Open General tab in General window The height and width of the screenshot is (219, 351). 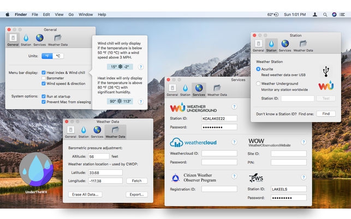pyautogui.click(x=13, y=40)
